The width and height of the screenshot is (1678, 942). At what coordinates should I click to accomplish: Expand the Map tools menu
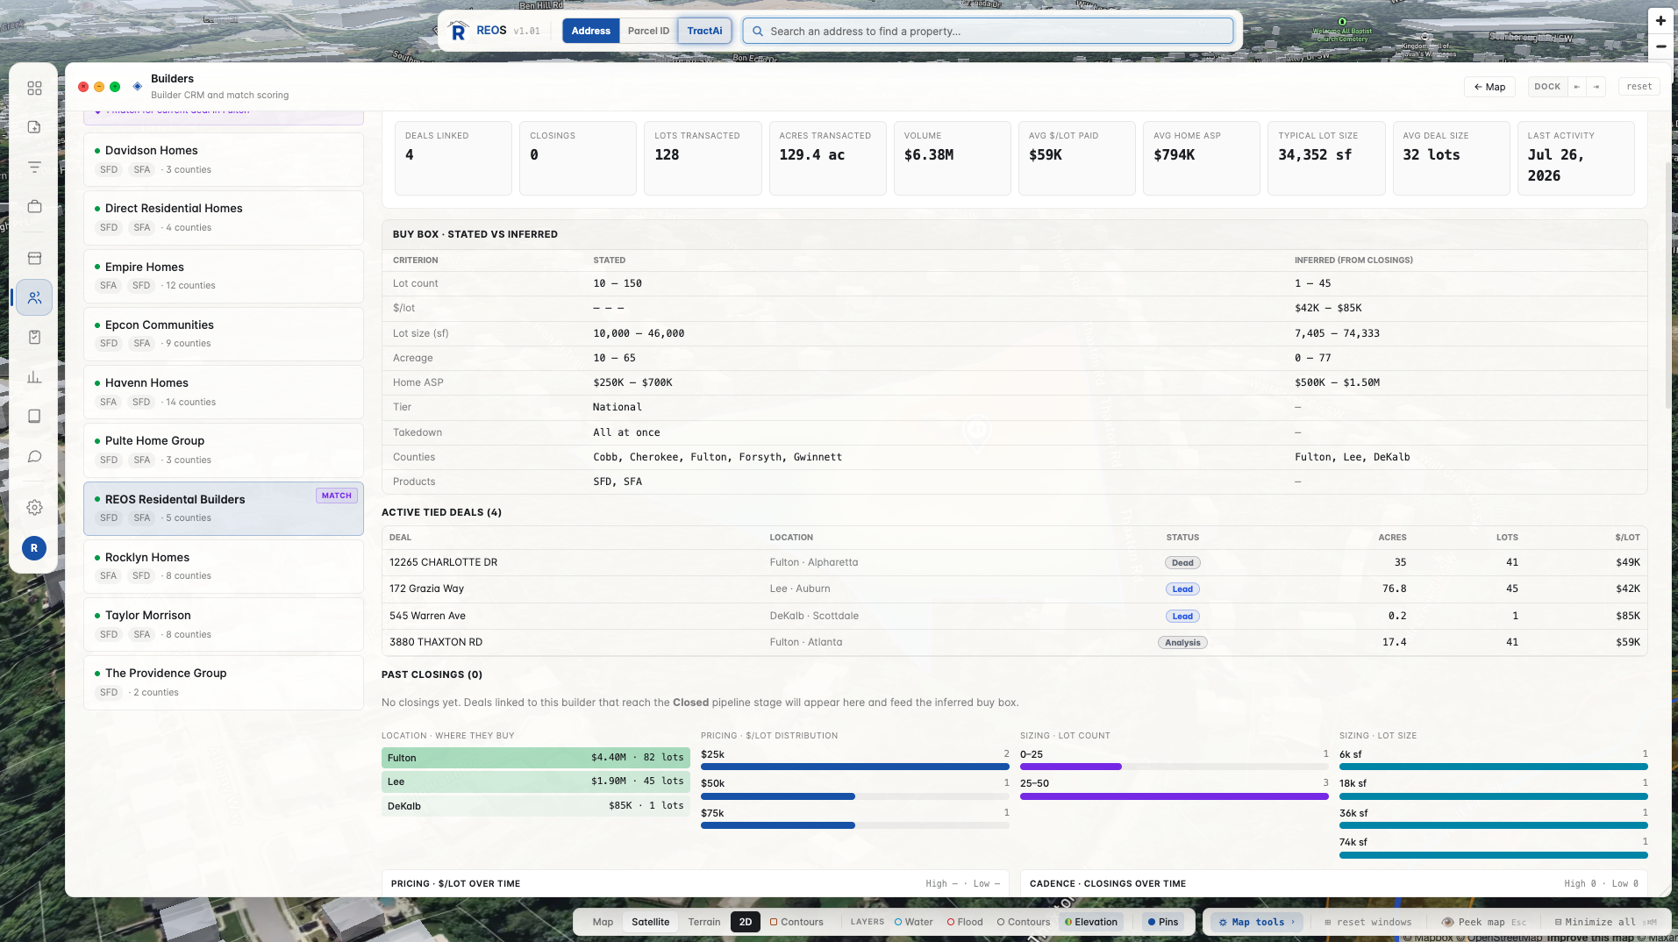tap(1258, 922)
